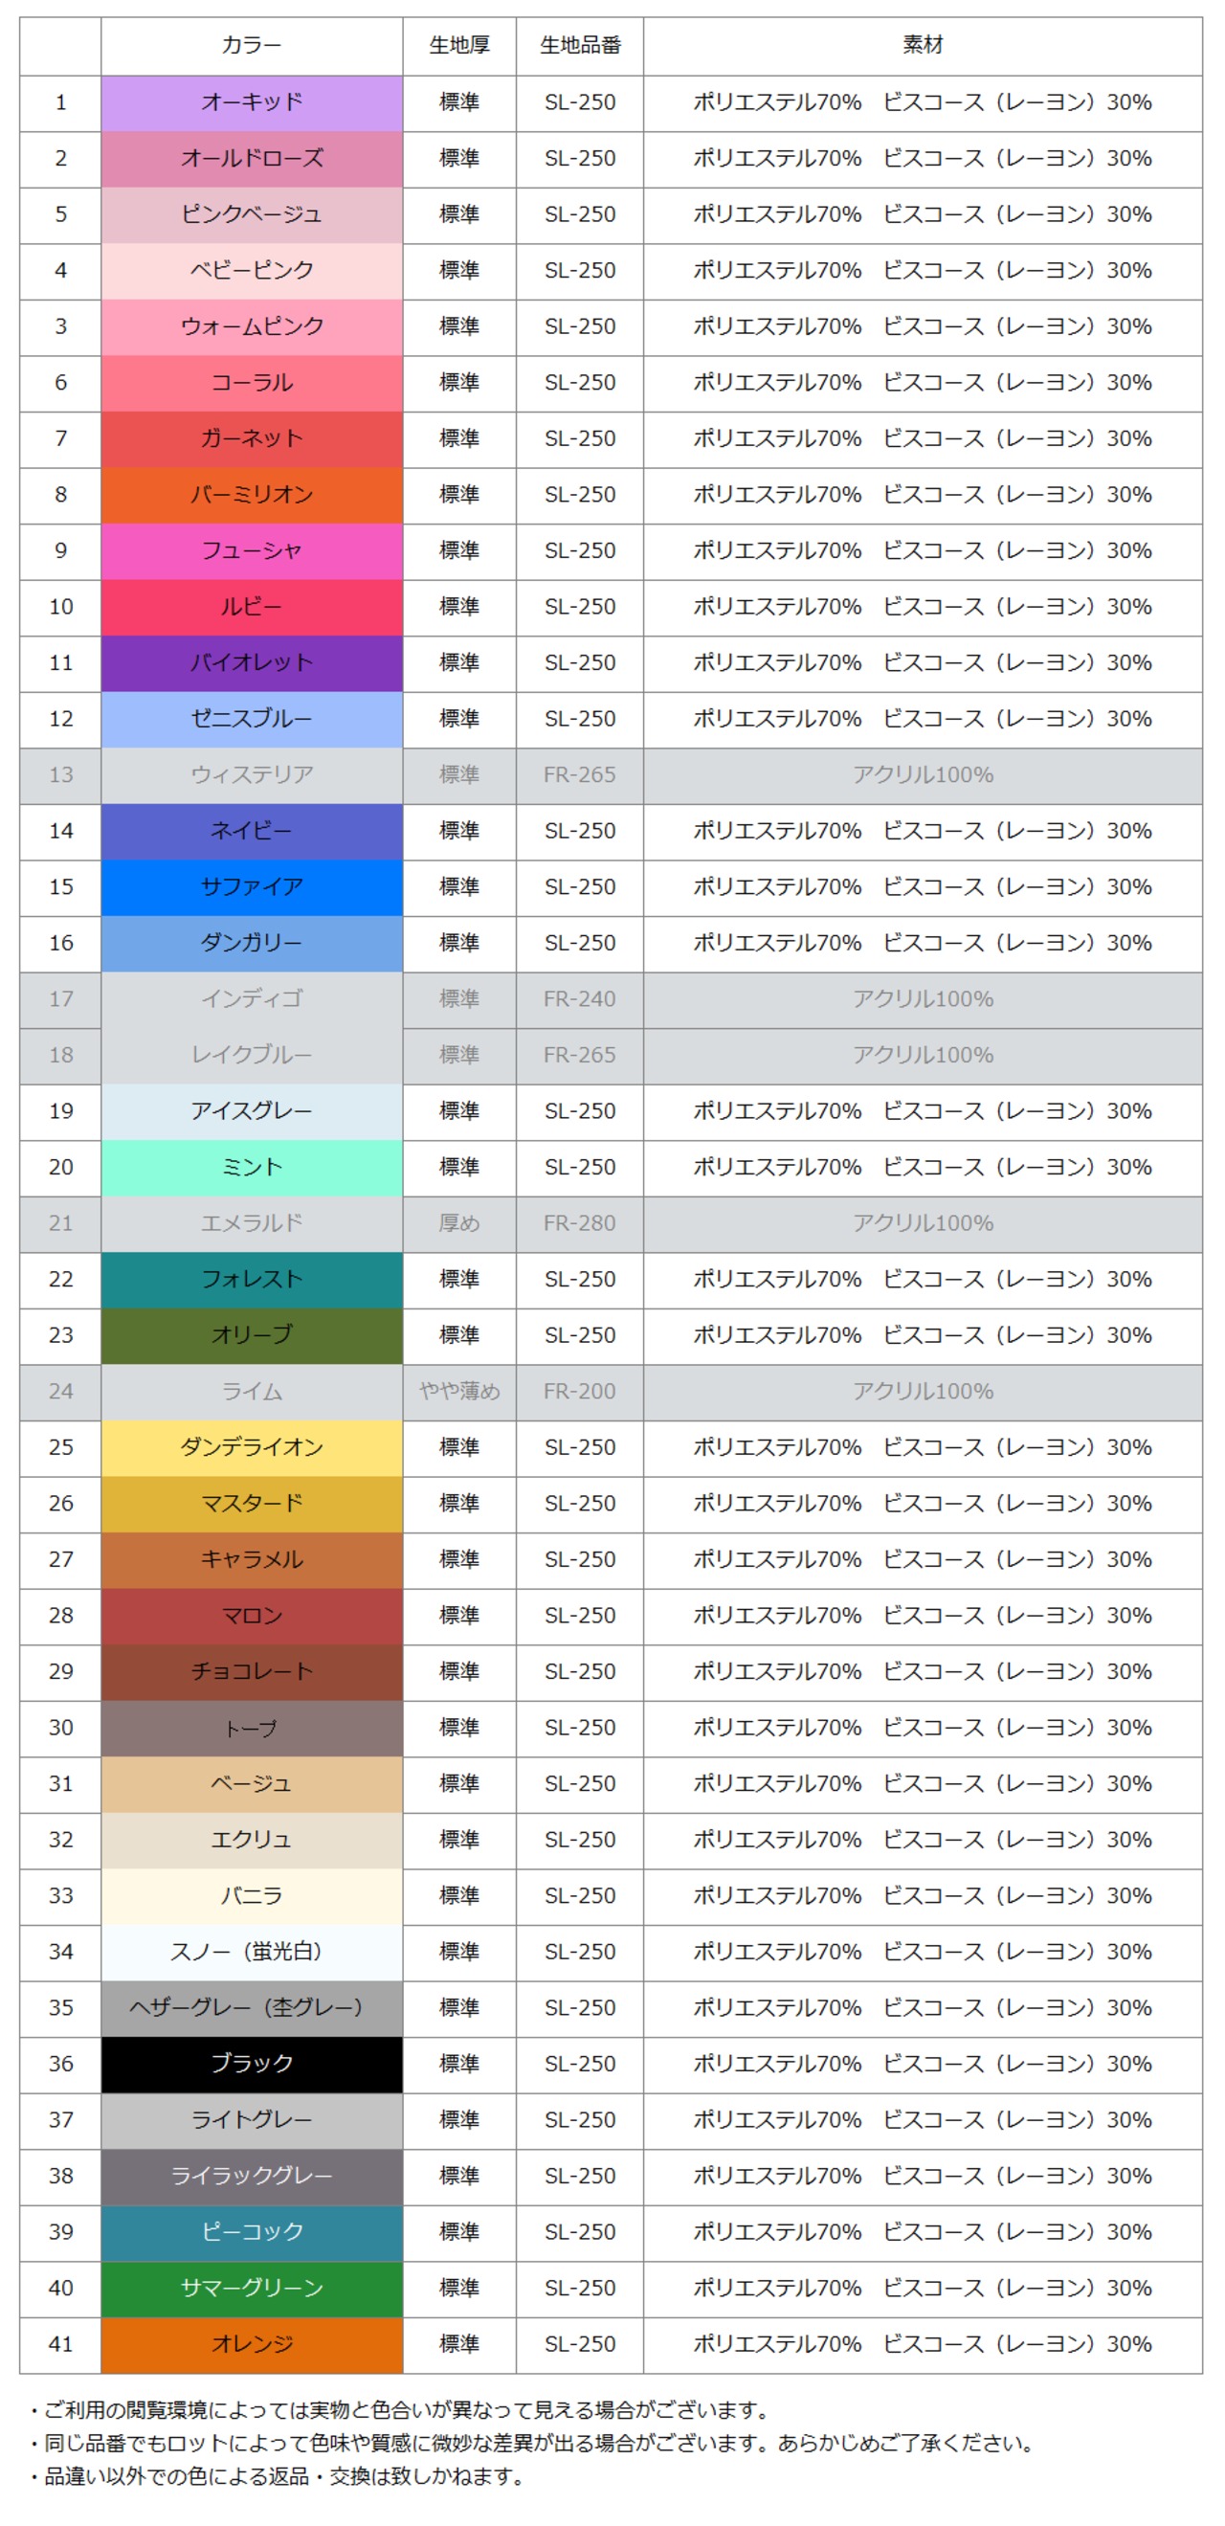This screenshot has height=2526, width=1225.
Task: Pick the ベビーピンク swatch
Action: coord(251,271)
